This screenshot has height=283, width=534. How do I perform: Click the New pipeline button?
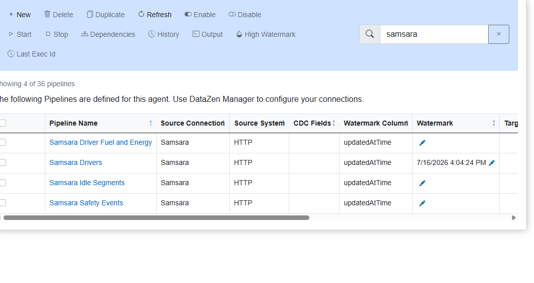20,15
